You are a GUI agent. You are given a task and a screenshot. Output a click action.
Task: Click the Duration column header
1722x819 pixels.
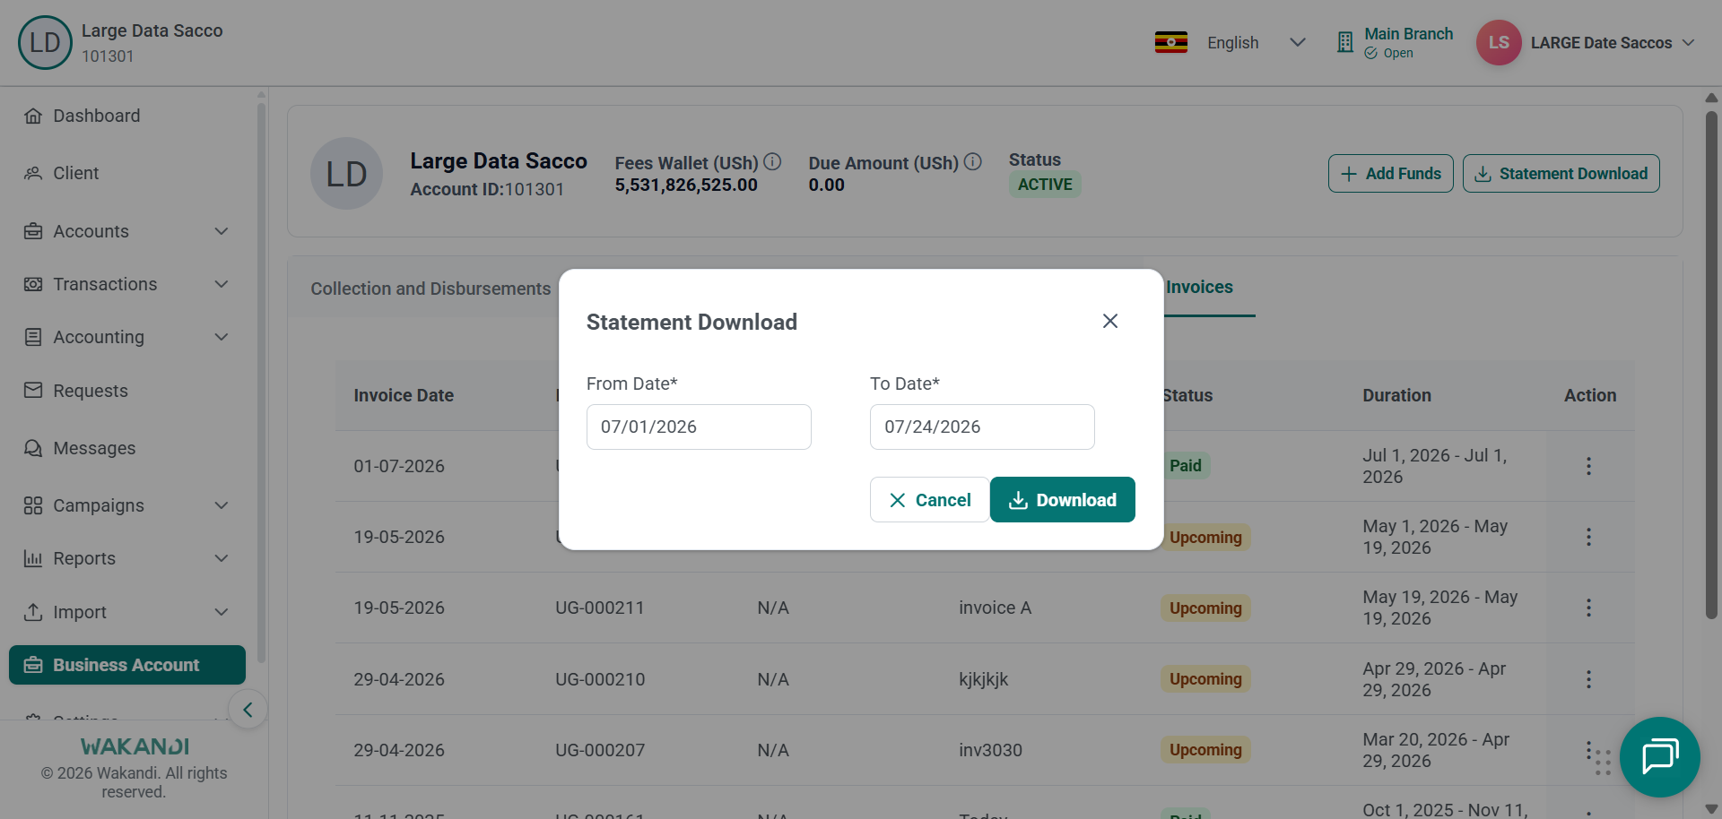(x=1396, y=395)
